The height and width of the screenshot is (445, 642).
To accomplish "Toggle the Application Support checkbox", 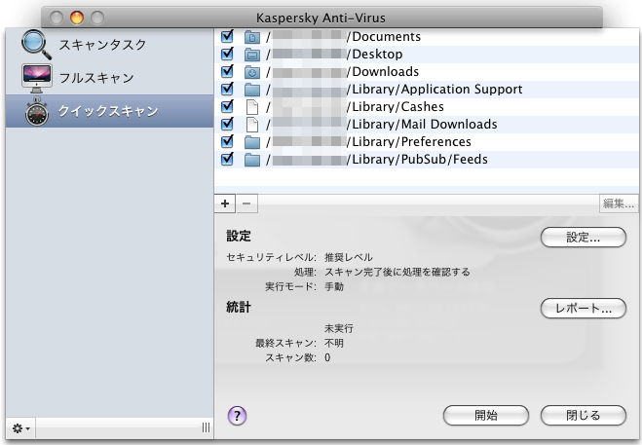I will click(x=227, y=89).
